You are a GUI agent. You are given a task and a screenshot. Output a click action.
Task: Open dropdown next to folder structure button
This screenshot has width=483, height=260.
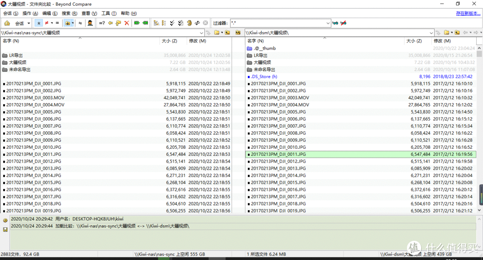[x=73, y=23]
